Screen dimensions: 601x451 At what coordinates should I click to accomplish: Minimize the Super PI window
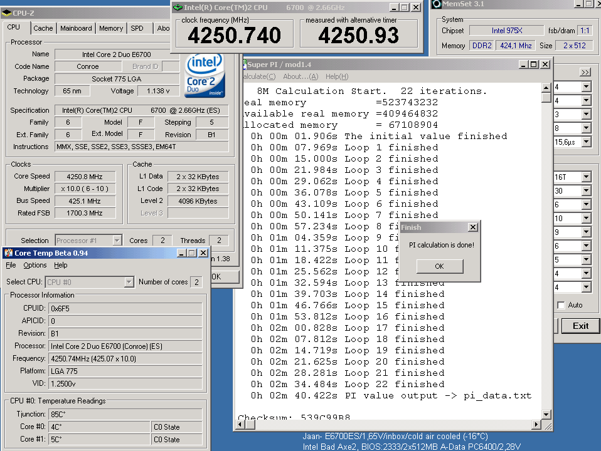coord(523,65)
